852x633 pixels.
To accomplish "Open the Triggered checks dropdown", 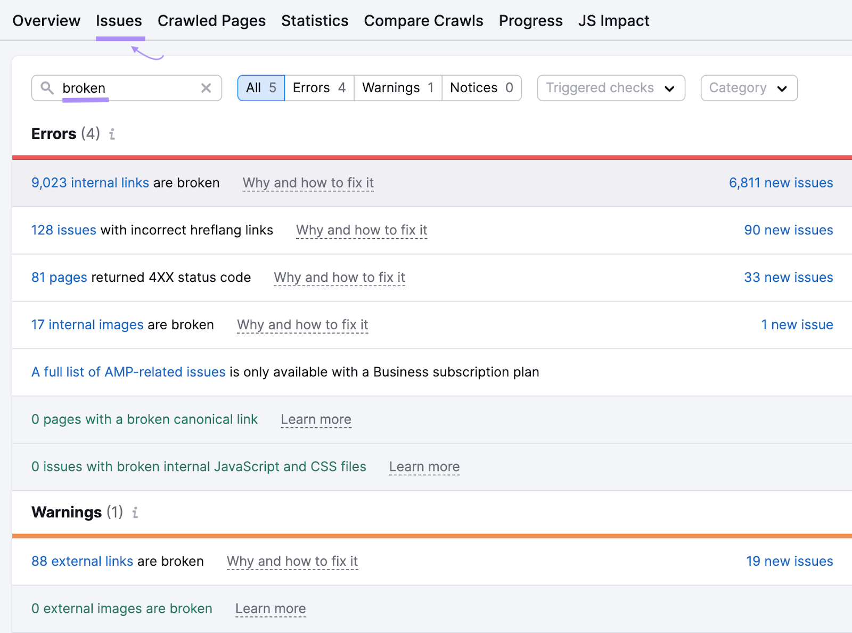I will pyautogui.click(x=610, y=88).
